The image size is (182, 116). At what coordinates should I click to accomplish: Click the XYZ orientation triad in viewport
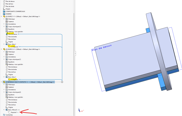point(81,110)
